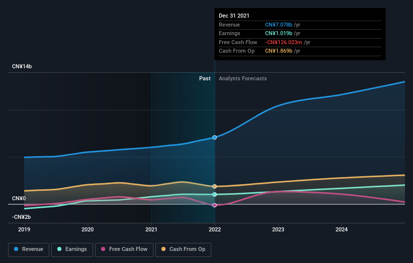This screenshot has width=413, height=263.
Task: Click the 2022 x-axis label
Action: coord(215,230)
